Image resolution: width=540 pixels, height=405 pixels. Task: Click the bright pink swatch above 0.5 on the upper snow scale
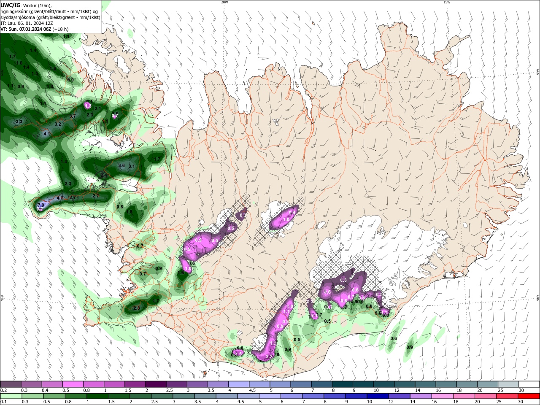(73, 384)
